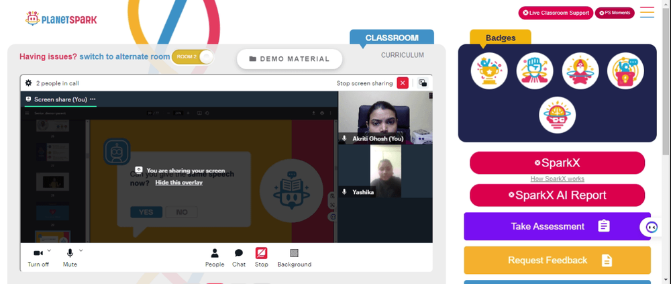Screen dimensions: 671x284
Task: Mute the microphone
Action: tap(70, 257)
